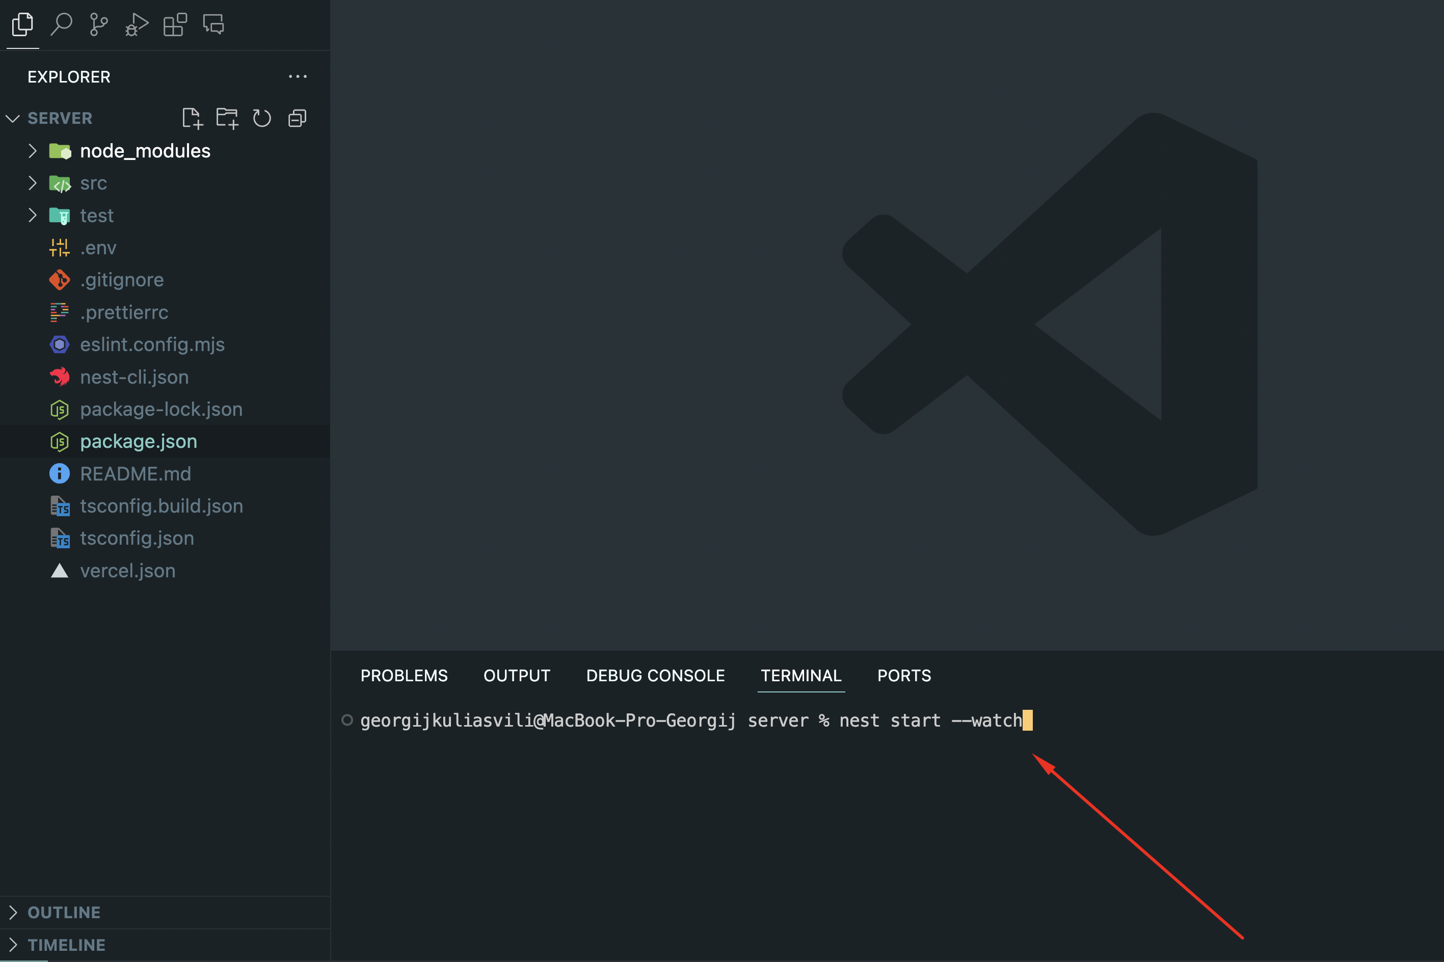Collapse all folders in Explorer
This screenshot has width=1444, height=962.
click(x=298, y=118)
